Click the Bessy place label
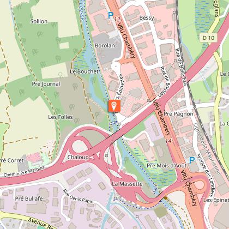Image resolution: width=229 pixels, height=229 pixels. pyautogui.click(x=147, y=18)
